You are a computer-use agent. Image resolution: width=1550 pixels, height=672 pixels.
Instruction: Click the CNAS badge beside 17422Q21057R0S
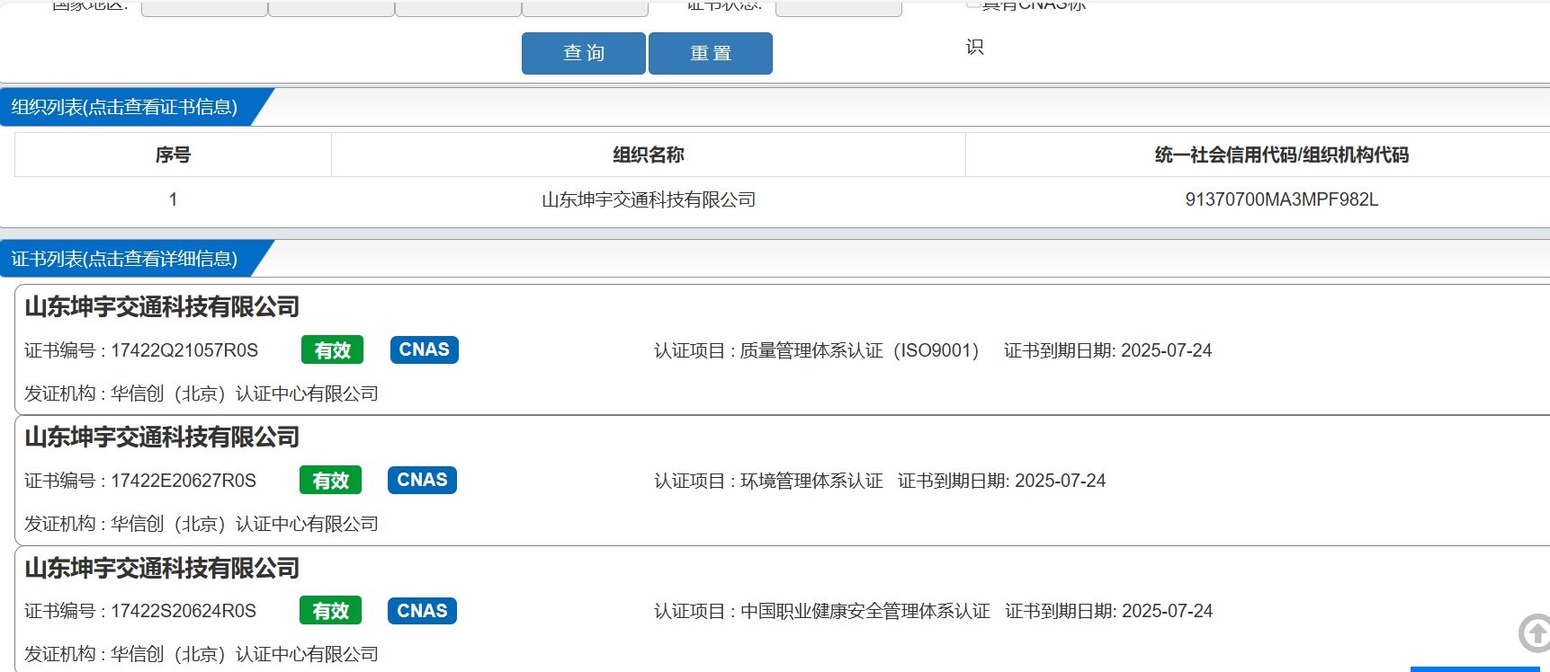(x=425, y=349)
